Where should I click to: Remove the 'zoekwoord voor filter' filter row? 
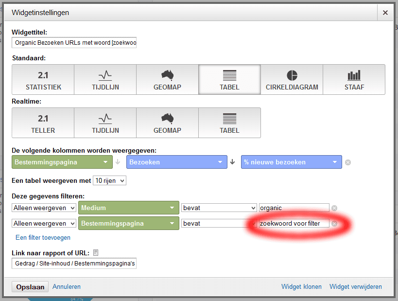[x=334, y=224]
